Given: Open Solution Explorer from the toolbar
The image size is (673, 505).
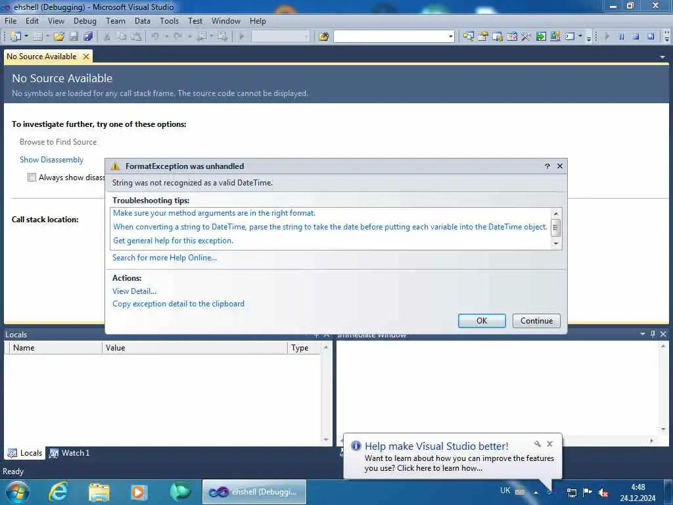Looking at the screenshot, I should pos(468,37).
